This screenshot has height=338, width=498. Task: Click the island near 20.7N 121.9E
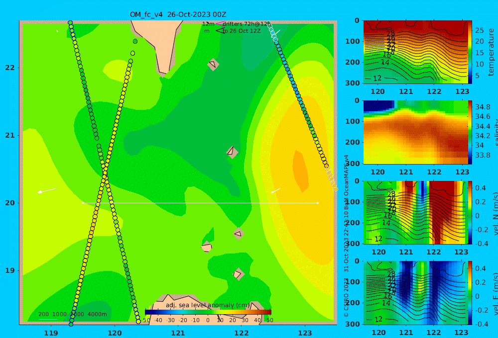tap(232, 152)
